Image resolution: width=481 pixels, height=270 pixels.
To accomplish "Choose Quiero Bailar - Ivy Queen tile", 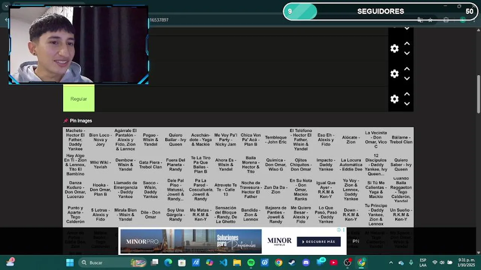I will 175,139.
